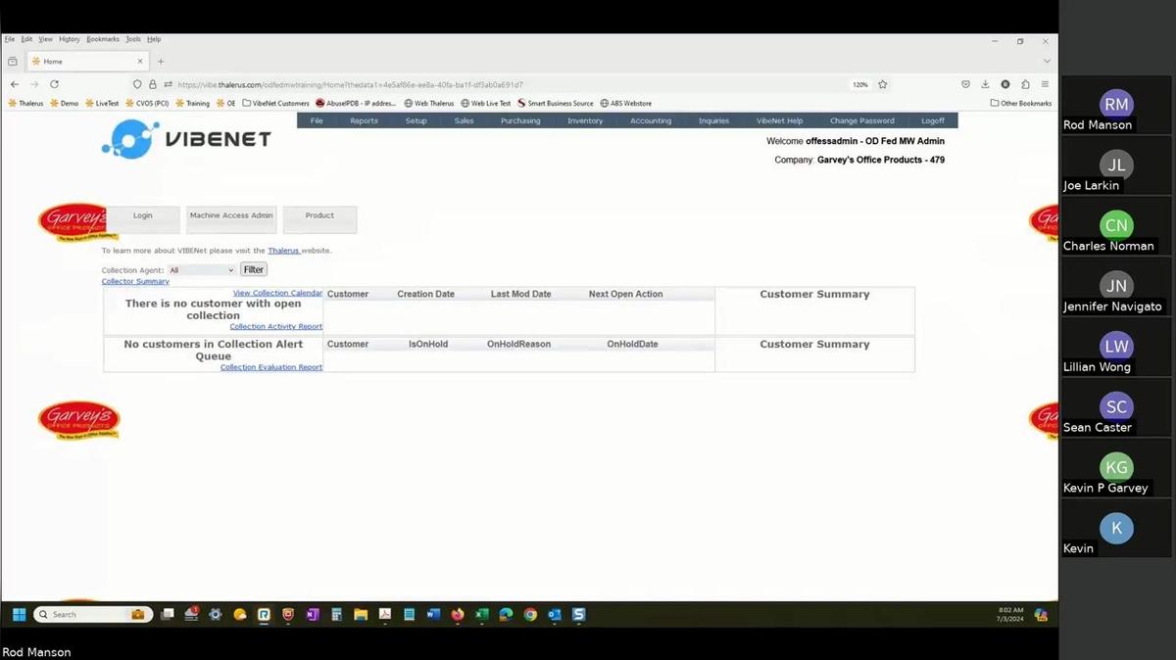The width and height of the screenshot is (1176, 660).
Task: Open the Inventory menu
Action: (585, 120)
